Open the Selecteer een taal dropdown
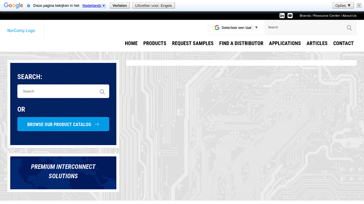The width and height of the screenshot is (364, 204). click(237, 28)
